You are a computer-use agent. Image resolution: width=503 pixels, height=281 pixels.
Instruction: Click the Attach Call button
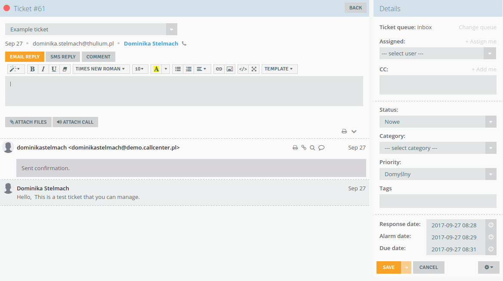pyautogui.click(x=75, y=122)
